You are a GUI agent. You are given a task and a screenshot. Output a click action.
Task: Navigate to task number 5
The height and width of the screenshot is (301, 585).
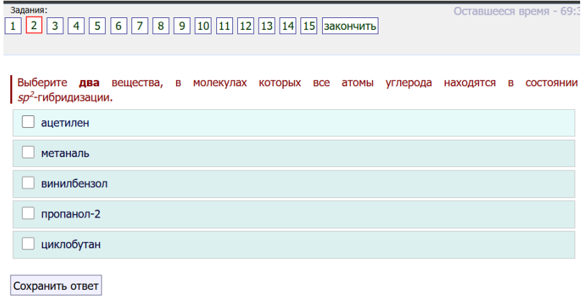coord(97,26)
